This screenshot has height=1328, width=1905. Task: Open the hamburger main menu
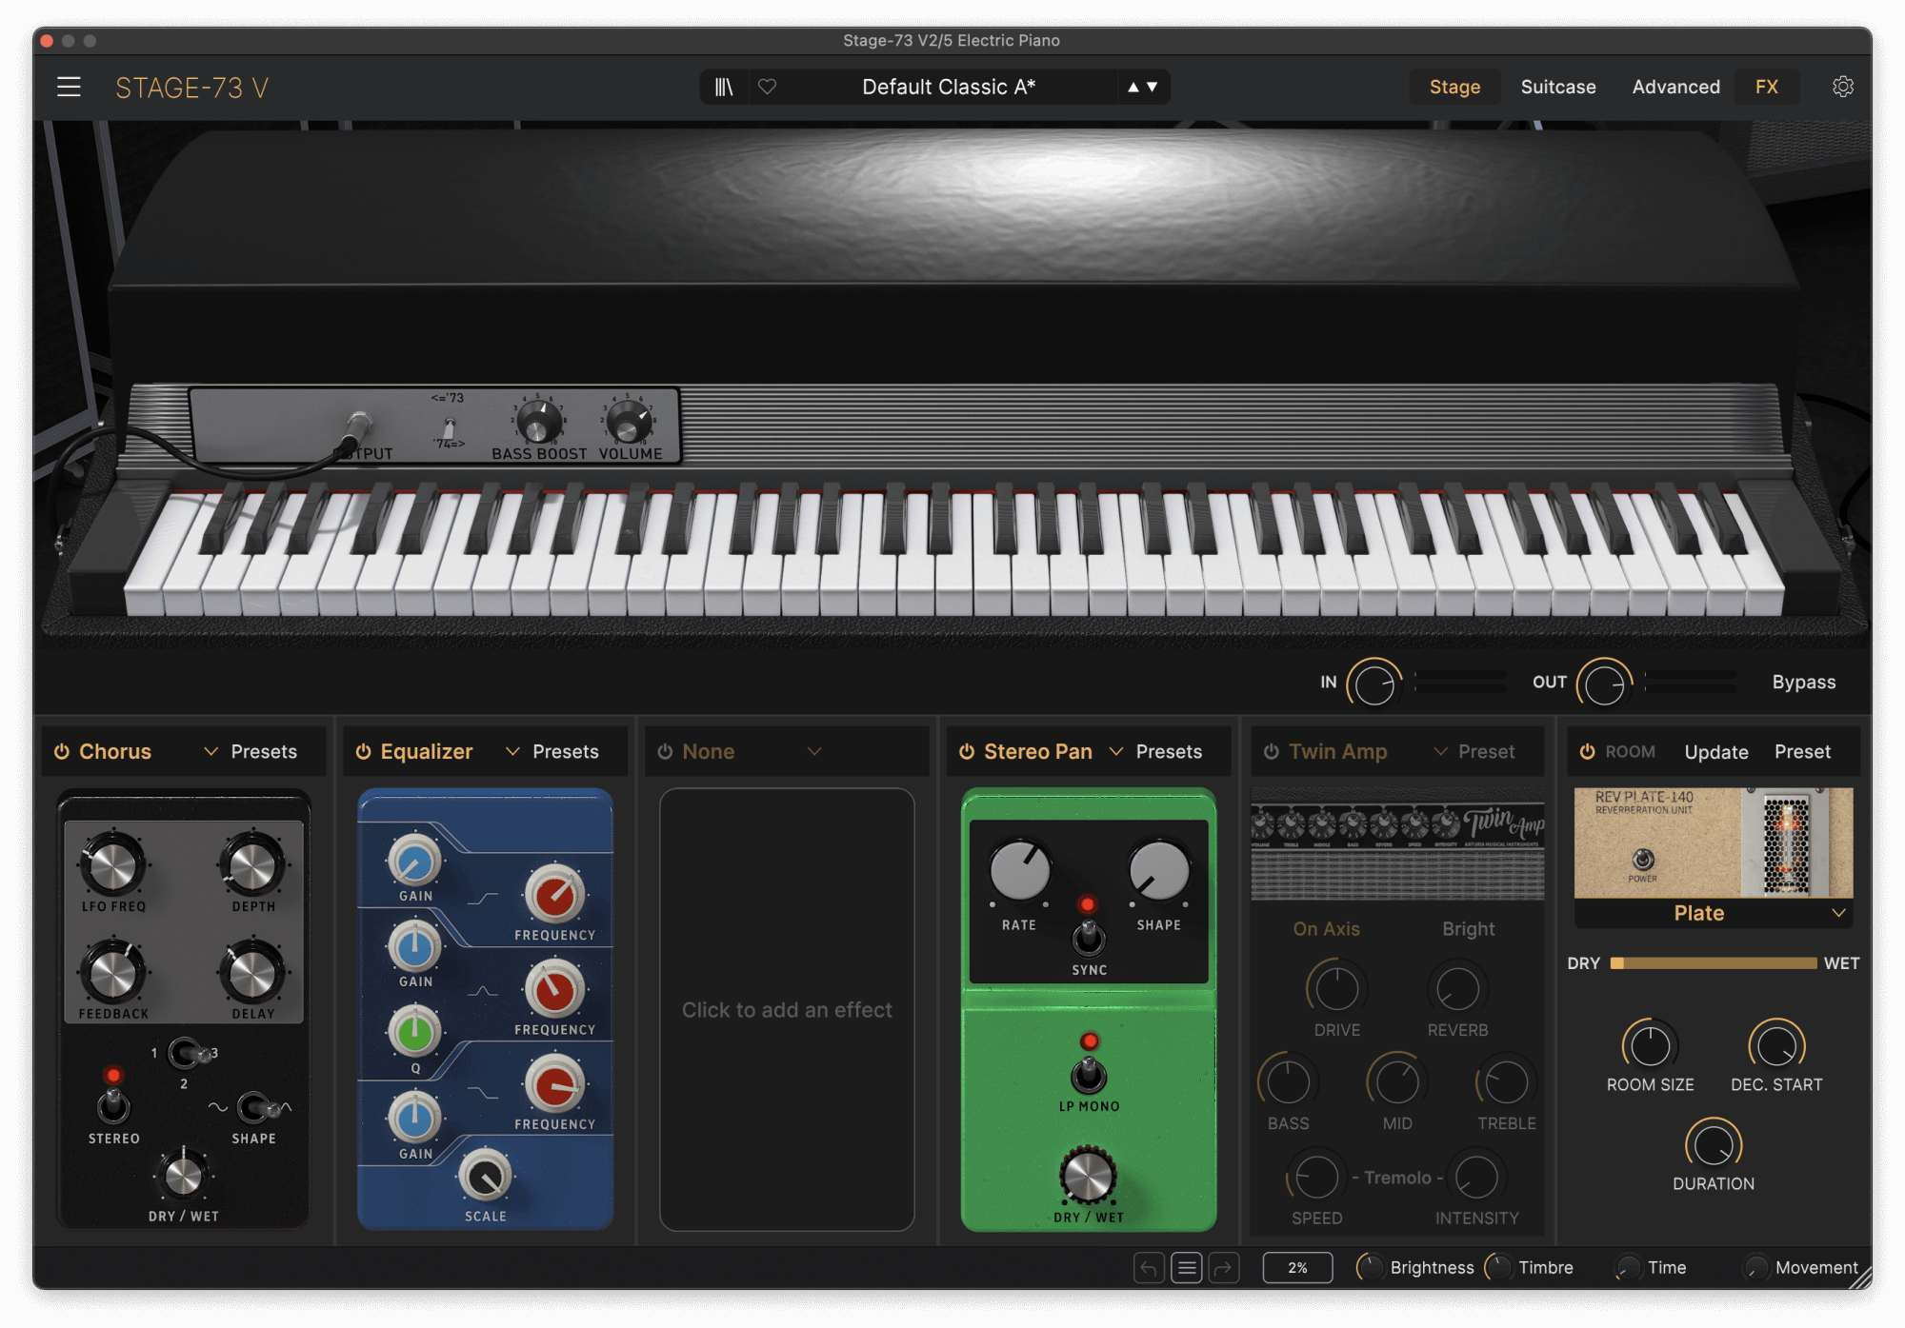click(69, 87)
